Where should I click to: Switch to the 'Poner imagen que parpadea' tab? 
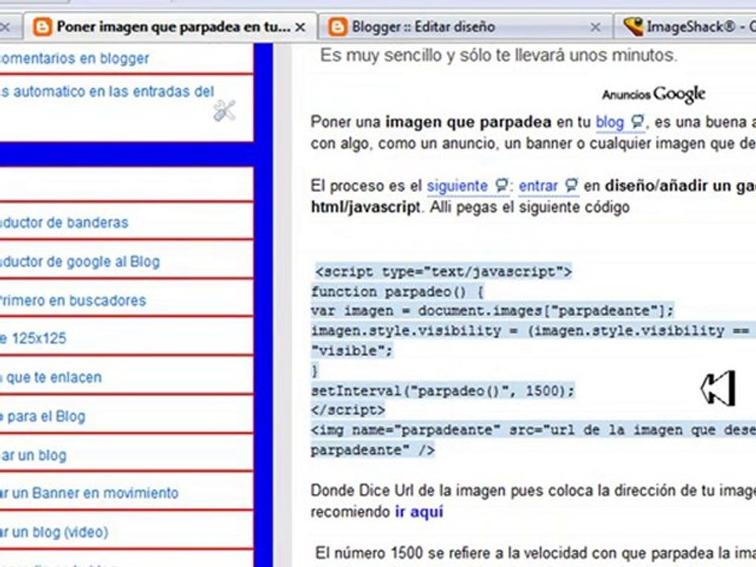point(170,27)
